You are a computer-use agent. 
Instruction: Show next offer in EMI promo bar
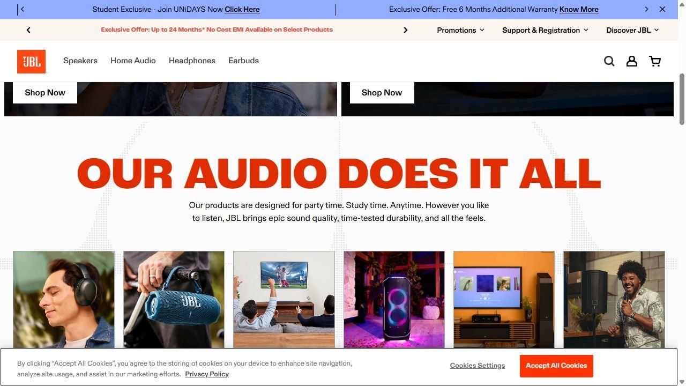406,30
